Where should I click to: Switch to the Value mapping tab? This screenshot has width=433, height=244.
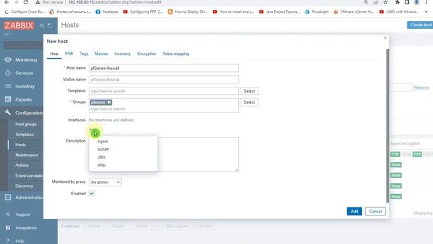pos(176,54)
